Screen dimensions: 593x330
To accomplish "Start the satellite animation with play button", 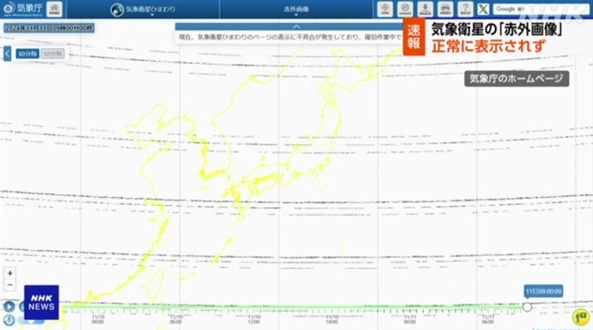I will [x=9, y=306].
